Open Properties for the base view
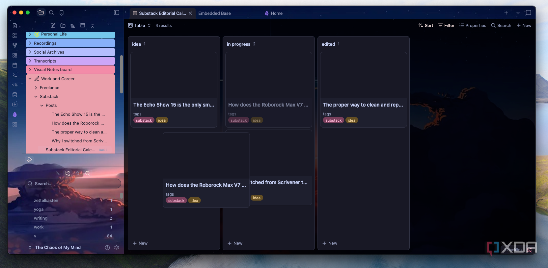This screenshot has width=548, height=268. (x=473, y=26)
